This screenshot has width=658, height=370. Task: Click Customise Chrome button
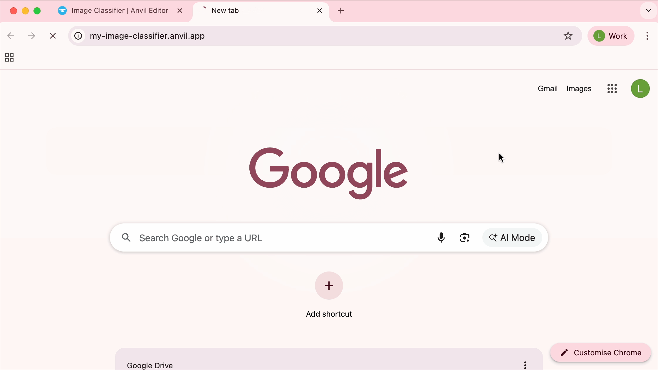[600, 352]
